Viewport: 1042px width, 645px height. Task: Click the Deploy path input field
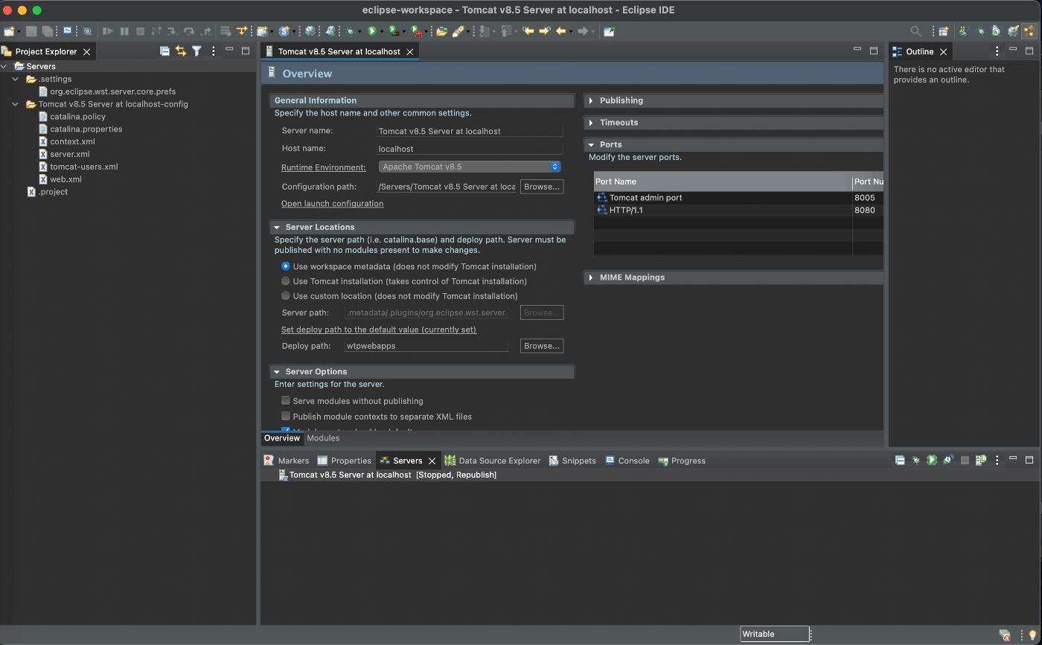[426, 346]
